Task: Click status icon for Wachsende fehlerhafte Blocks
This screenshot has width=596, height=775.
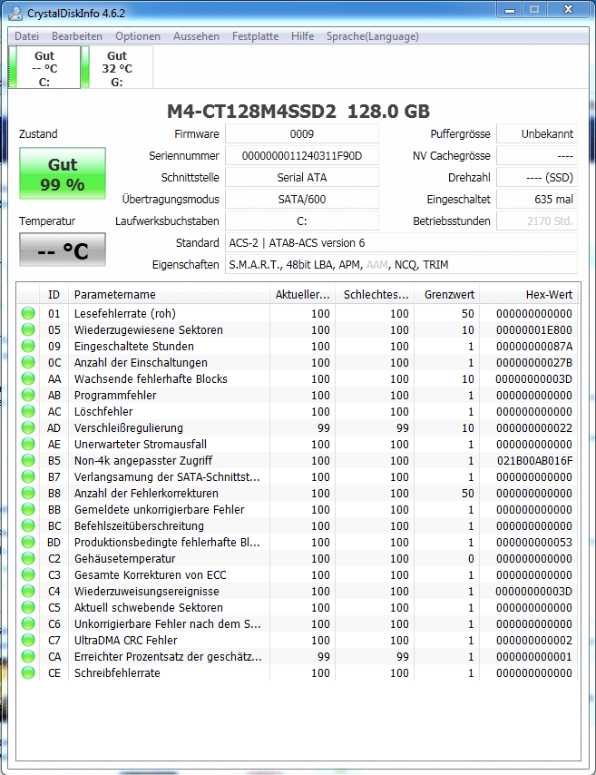Action: point(28,378)
